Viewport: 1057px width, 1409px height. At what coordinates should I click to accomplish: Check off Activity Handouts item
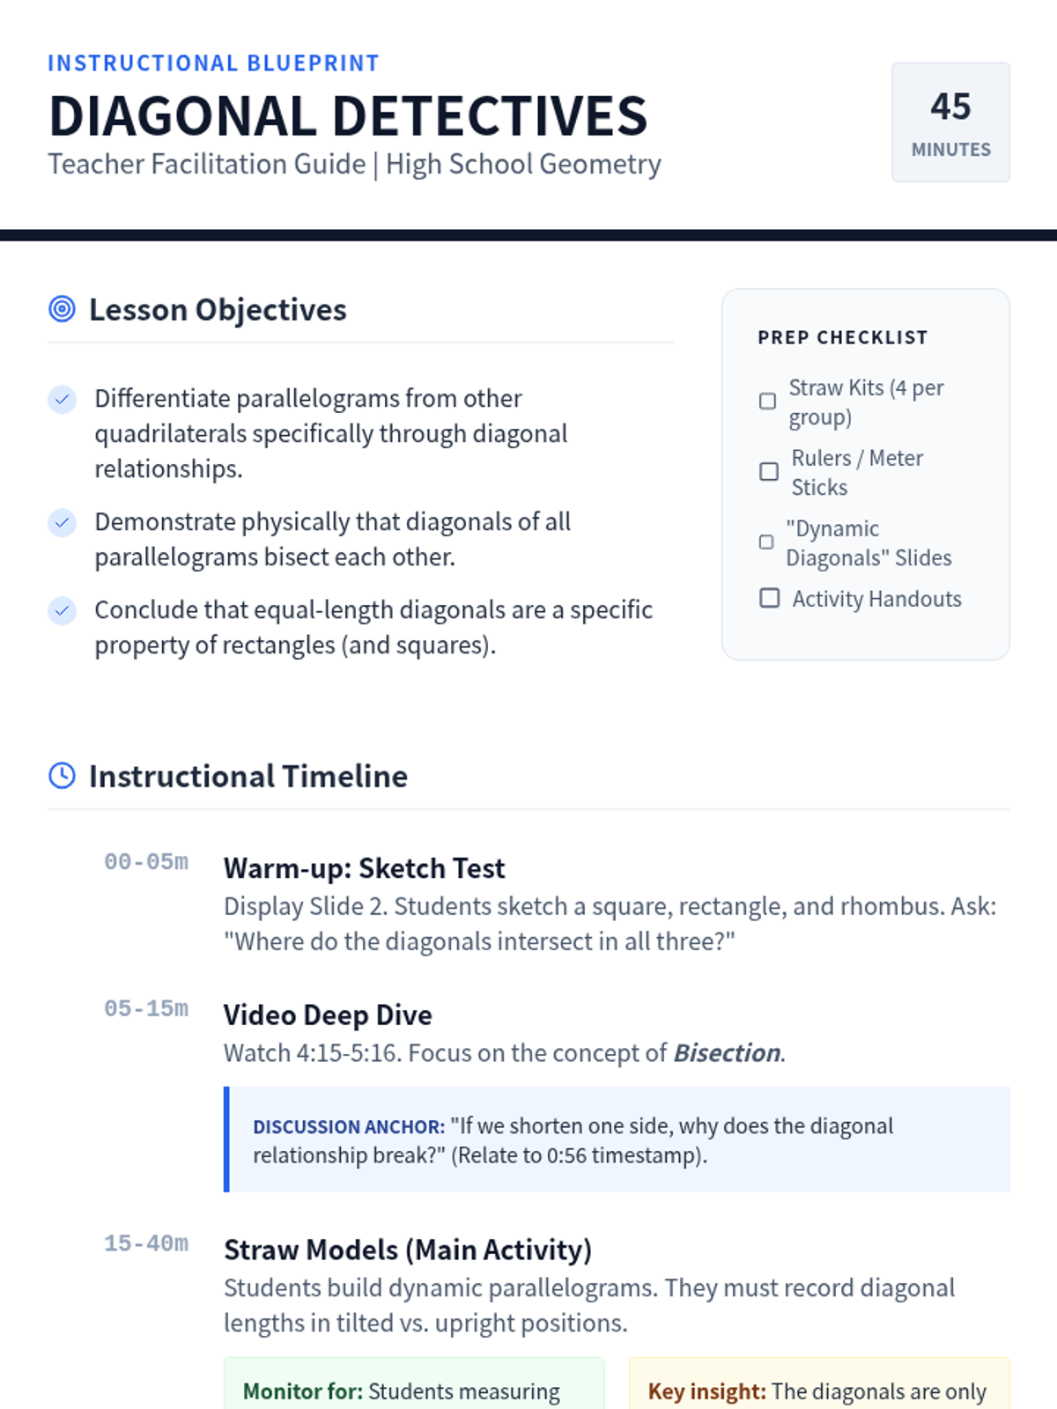(770, 599)
